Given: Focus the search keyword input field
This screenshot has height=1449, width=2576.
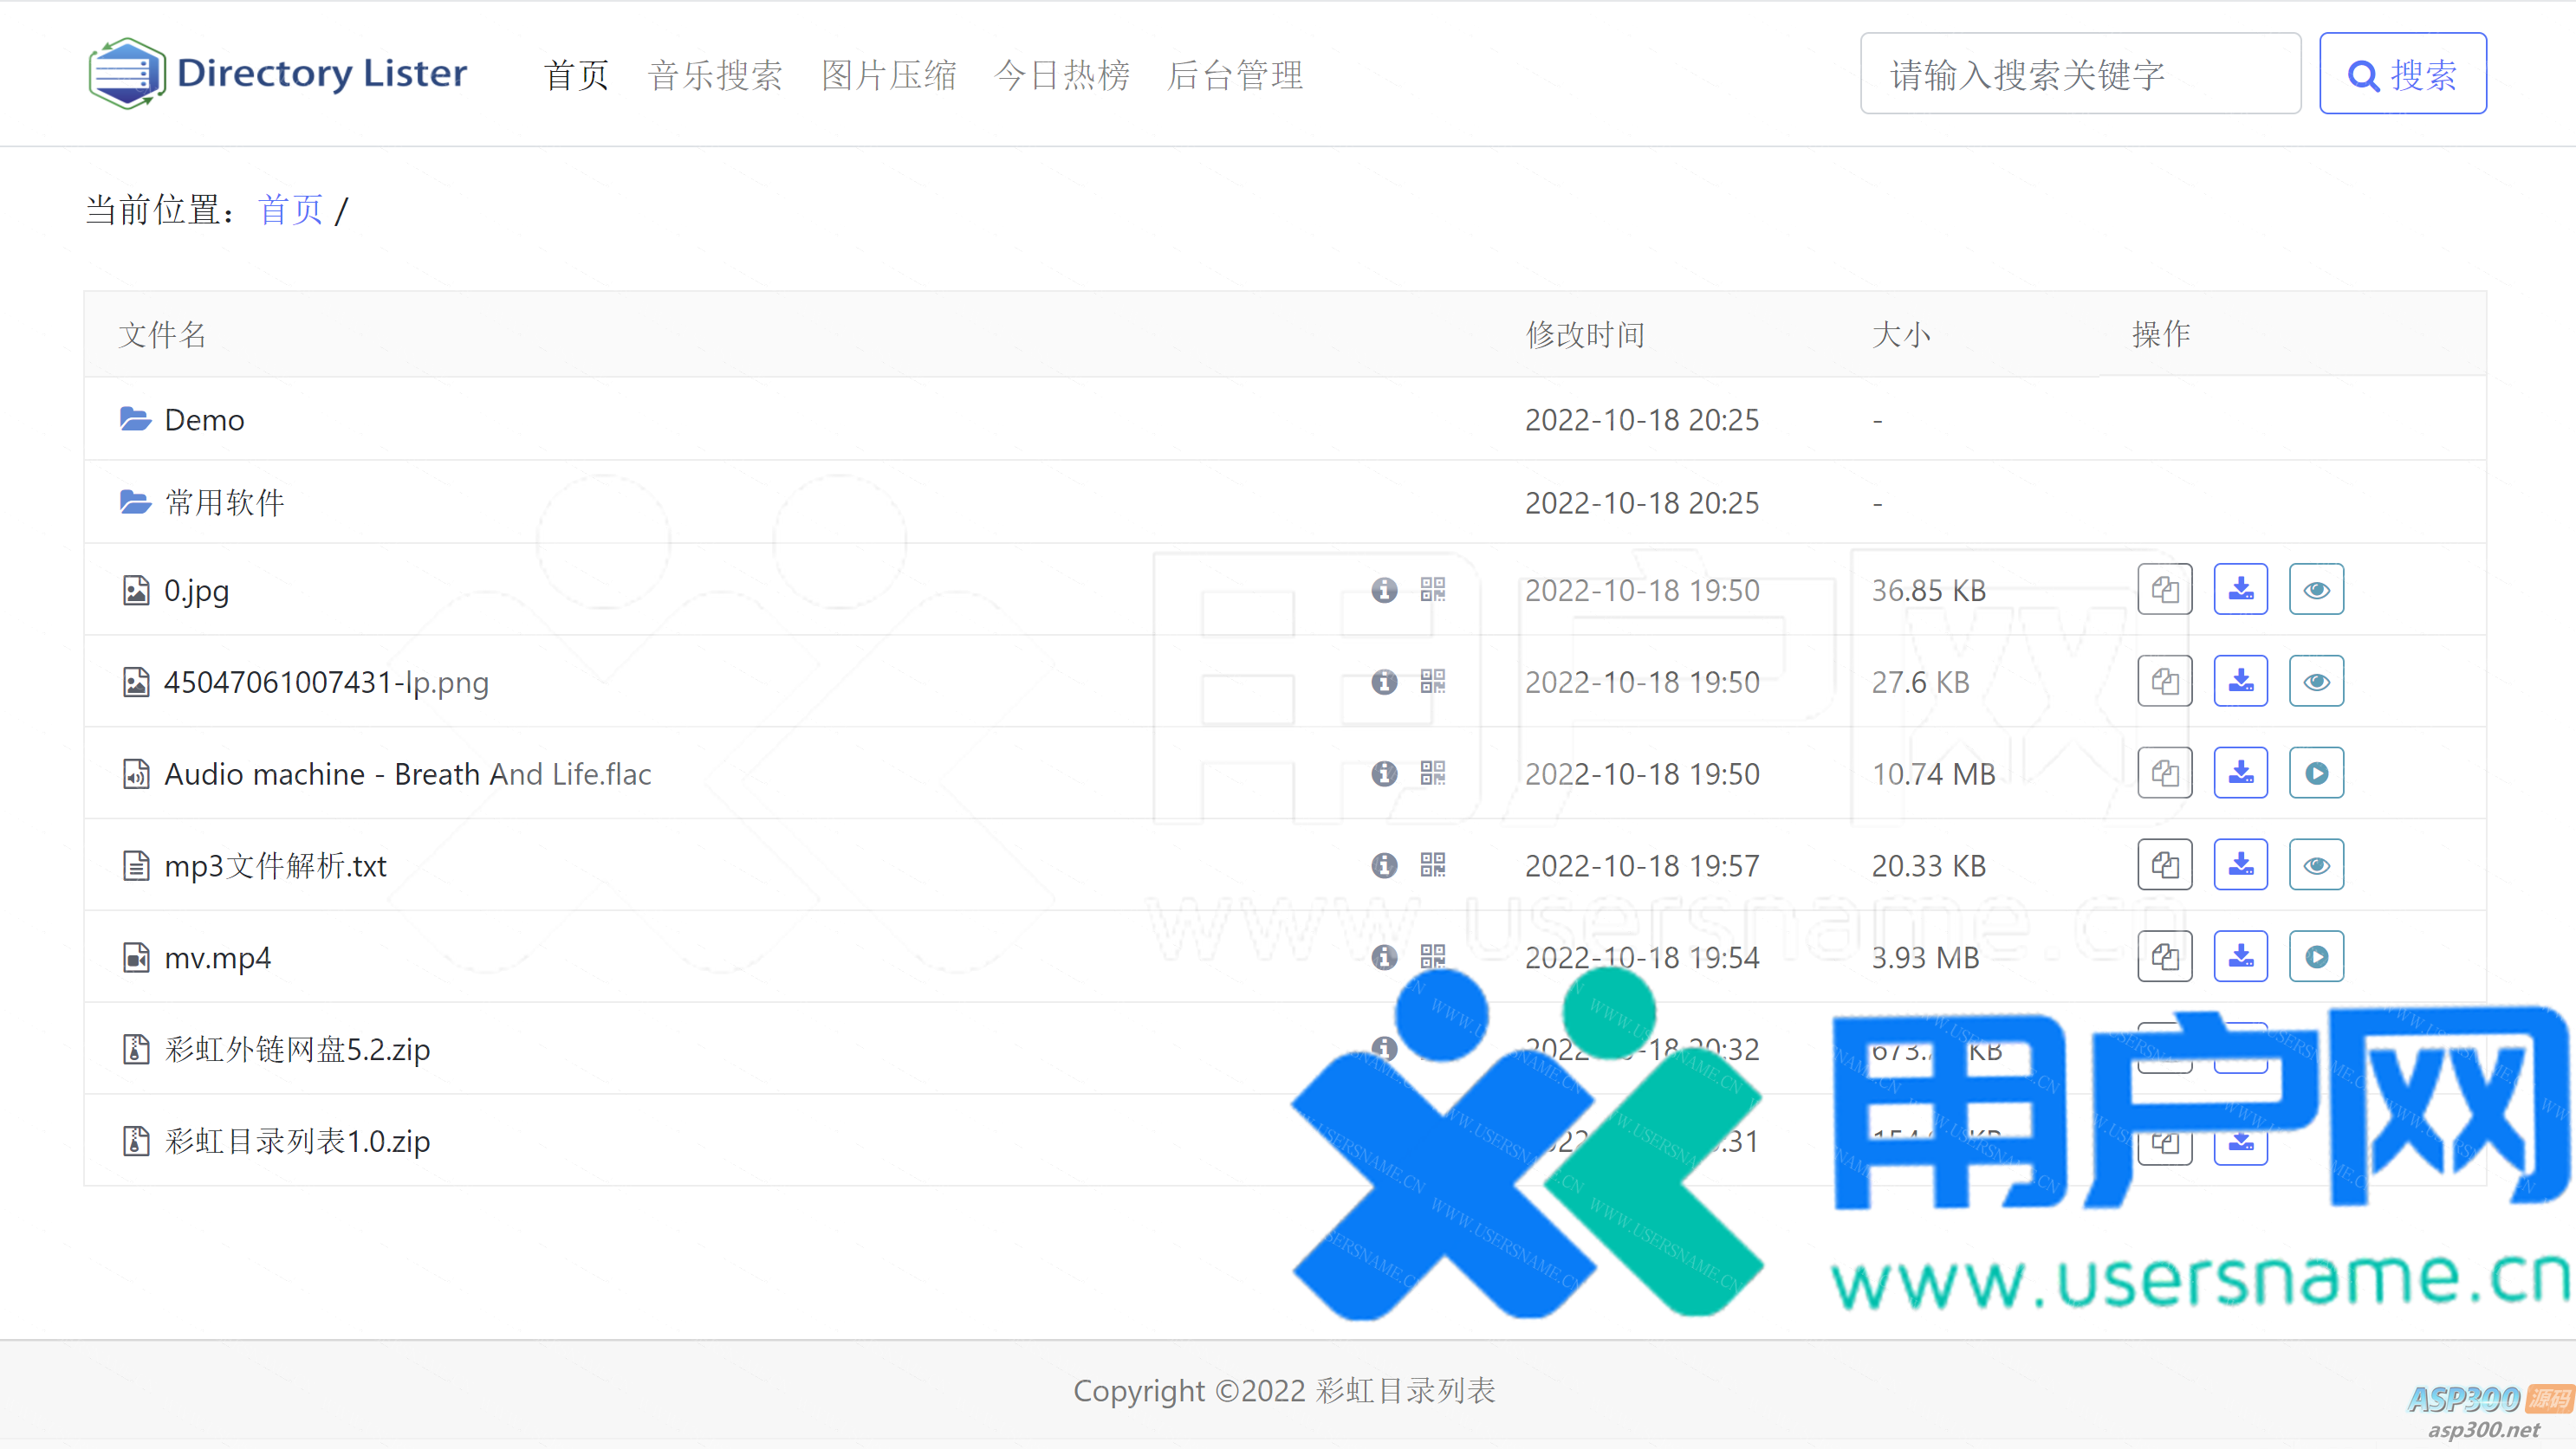Looking at the screenshot, I should [2080, 74].
